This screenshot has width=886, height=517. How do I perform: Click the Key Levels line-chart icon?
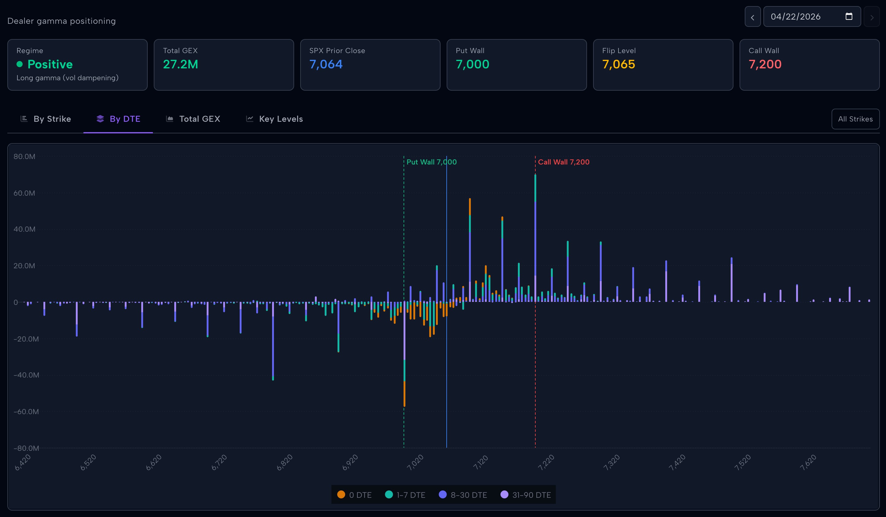coord(249,119)
